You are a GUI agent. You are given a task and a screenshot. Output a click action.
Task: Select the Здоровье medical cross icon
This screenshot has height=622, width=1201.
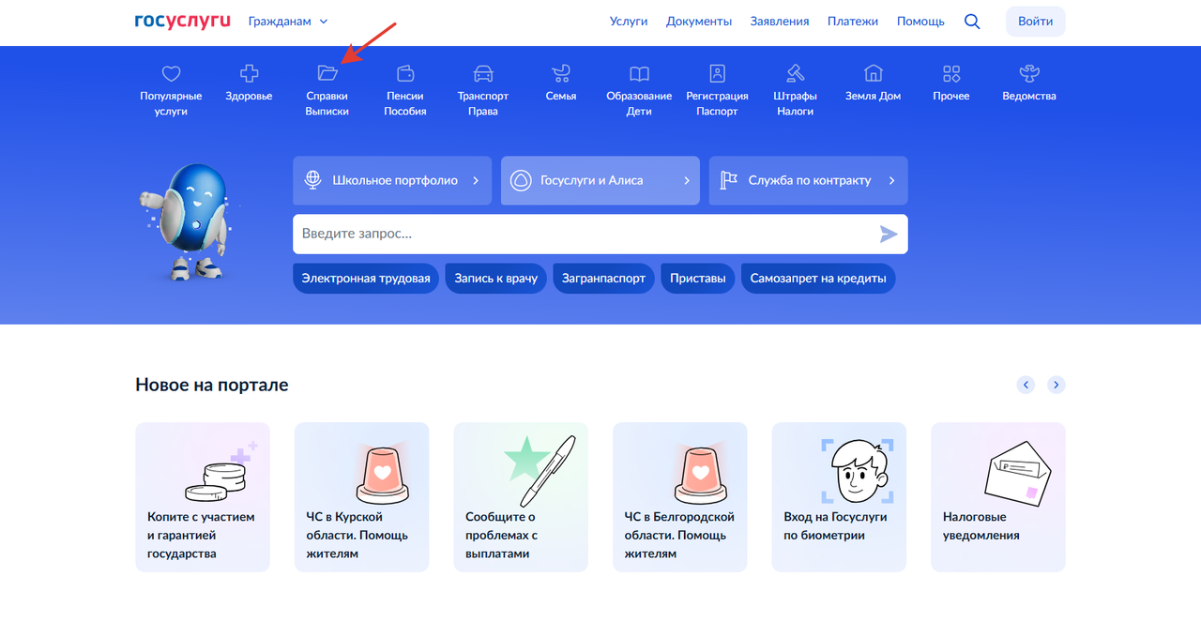click(249, 73)
